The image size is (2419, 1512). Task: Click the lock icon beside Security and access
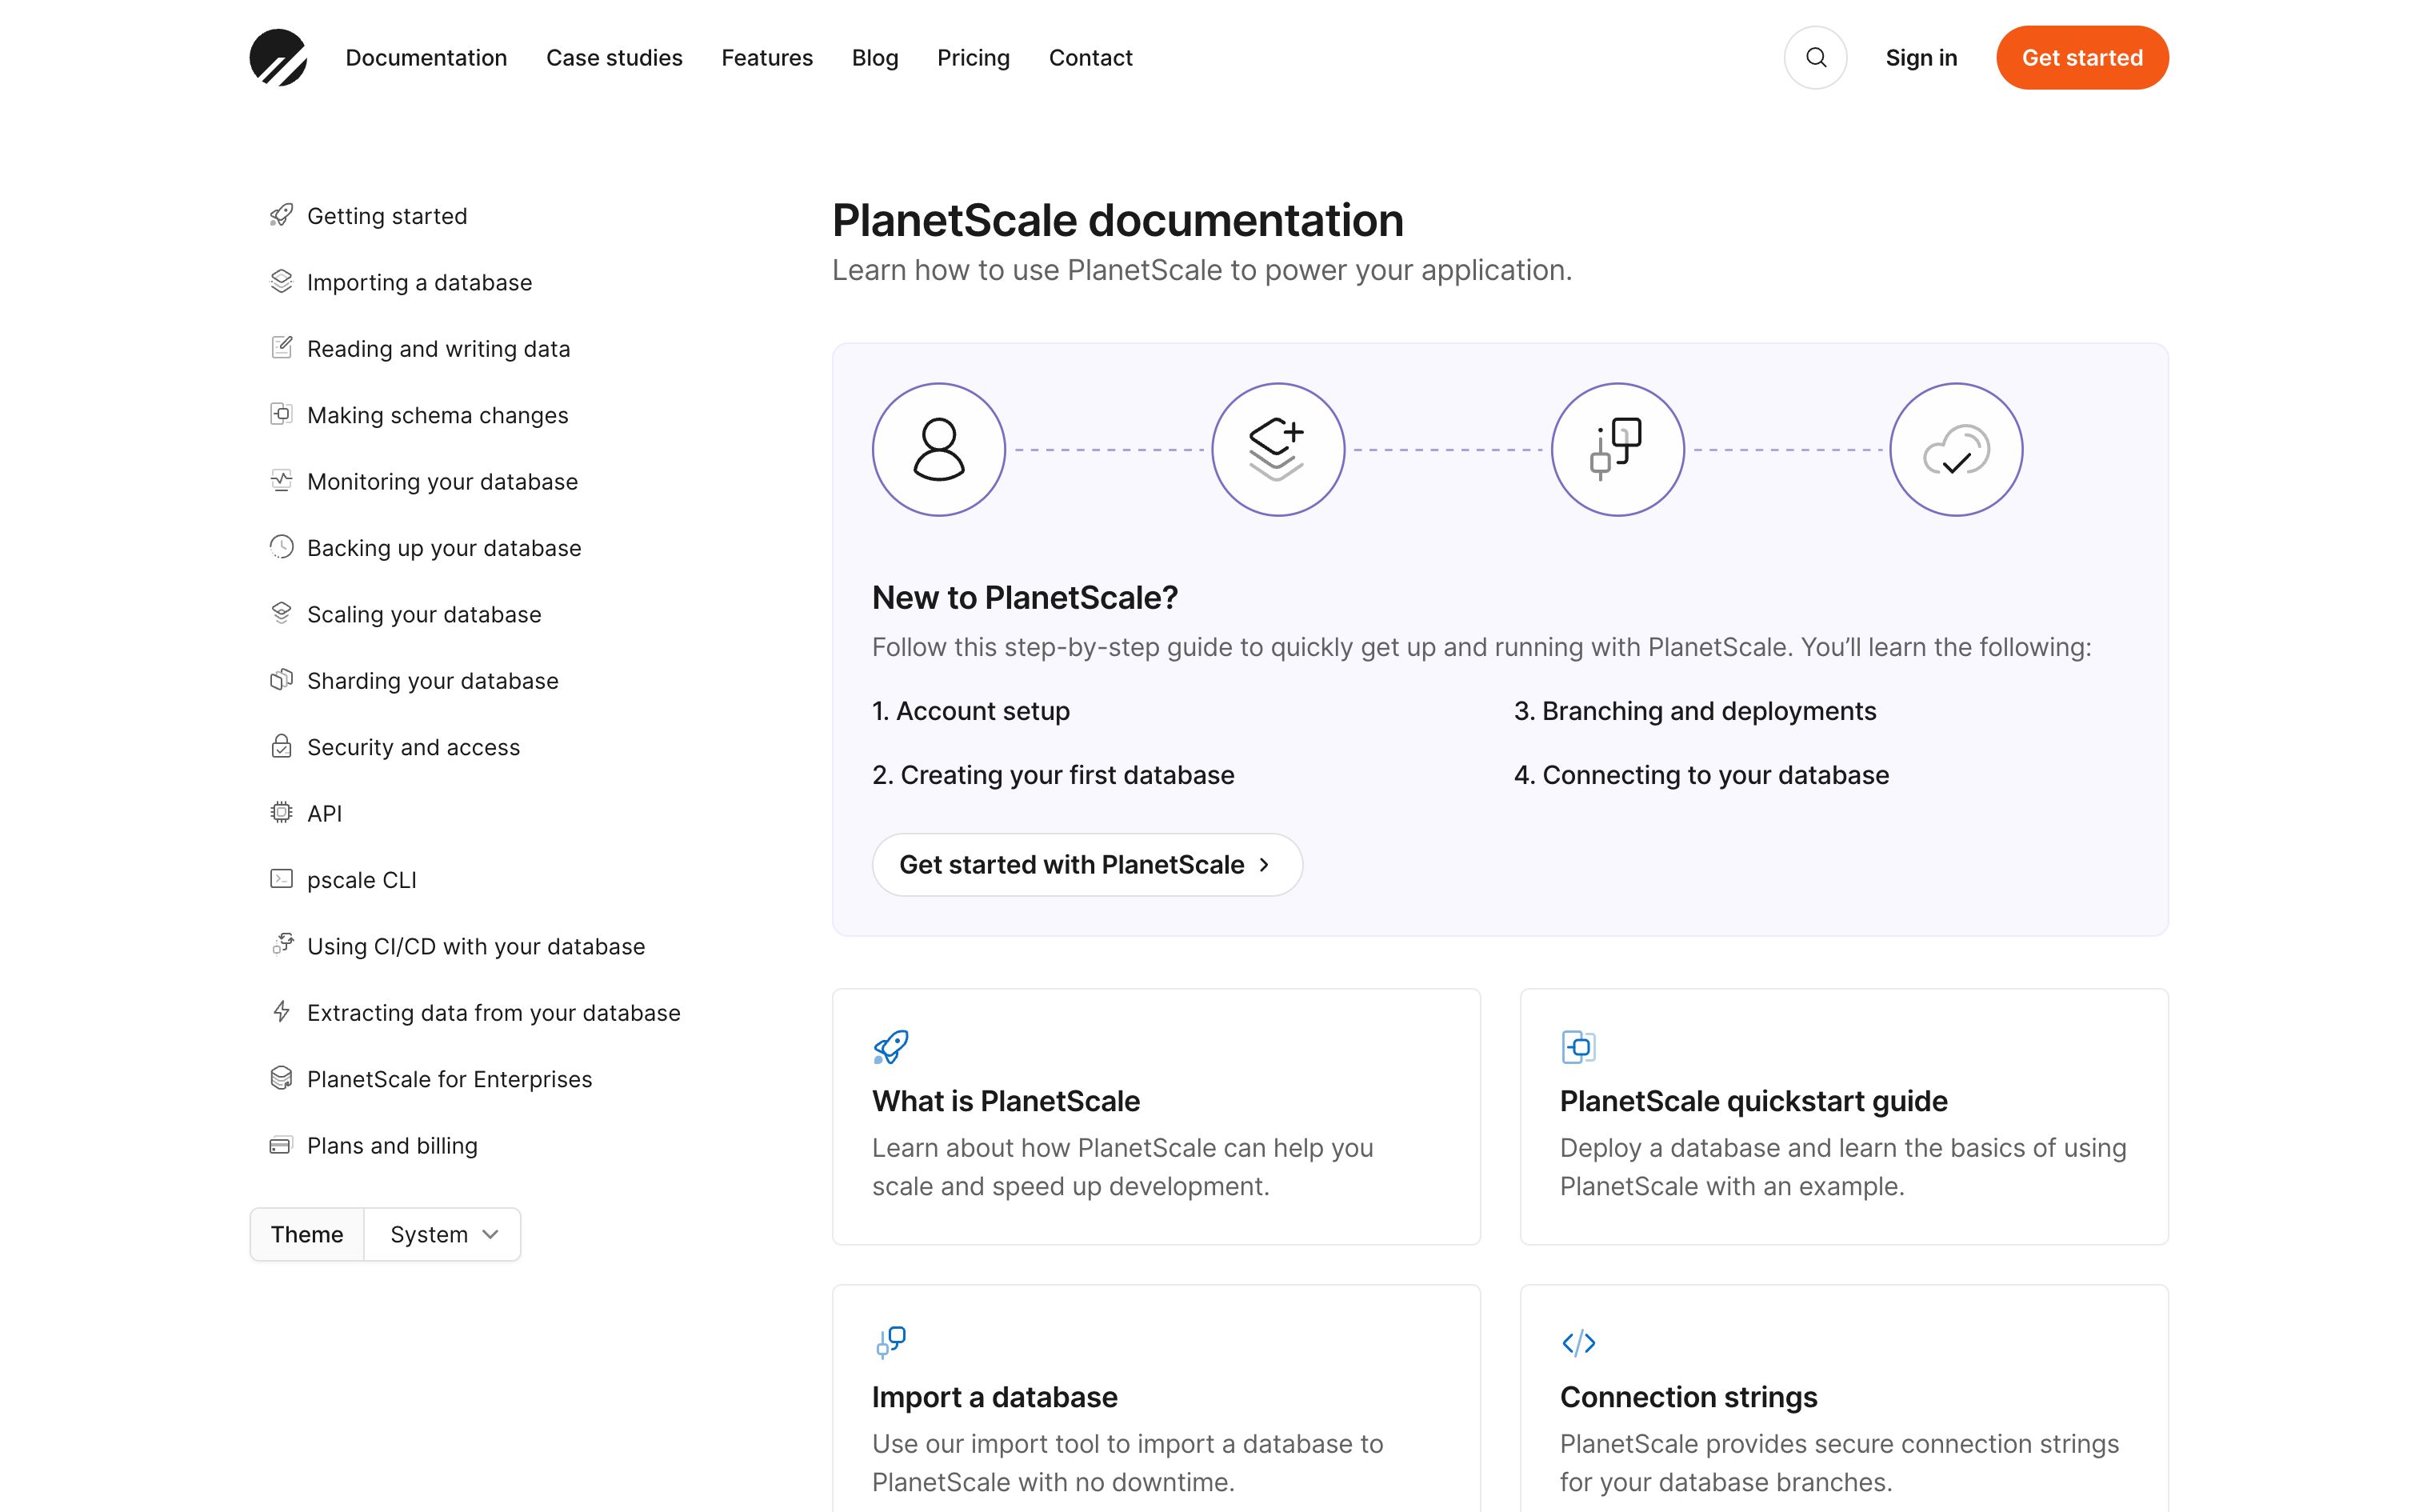[x=282, y=746]
